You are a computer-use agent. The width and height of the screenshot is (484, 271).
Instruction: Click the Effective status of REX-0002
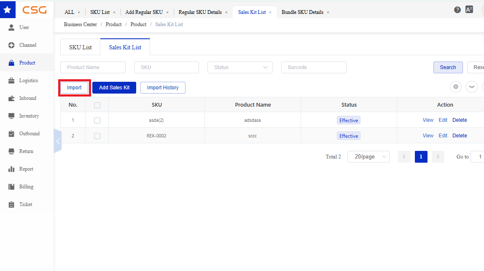pos(349,136)
